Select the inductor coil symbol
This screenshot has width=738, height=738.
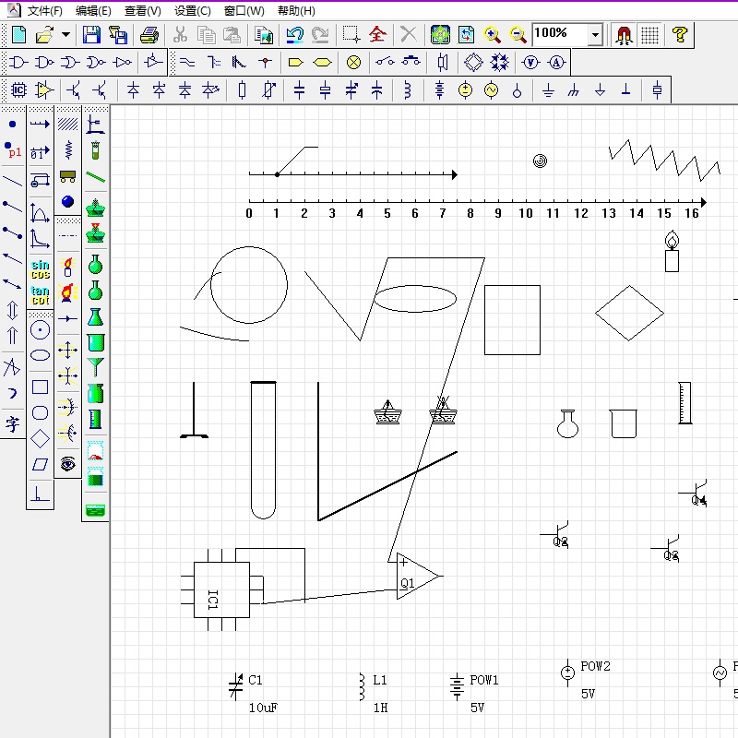click(x=408, y=89)
